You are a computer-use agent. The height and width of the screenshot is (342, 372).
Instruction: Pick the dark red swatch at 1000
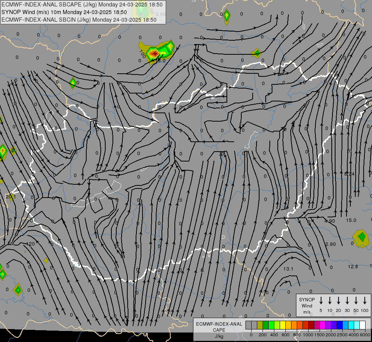click(x=311, y=325)
